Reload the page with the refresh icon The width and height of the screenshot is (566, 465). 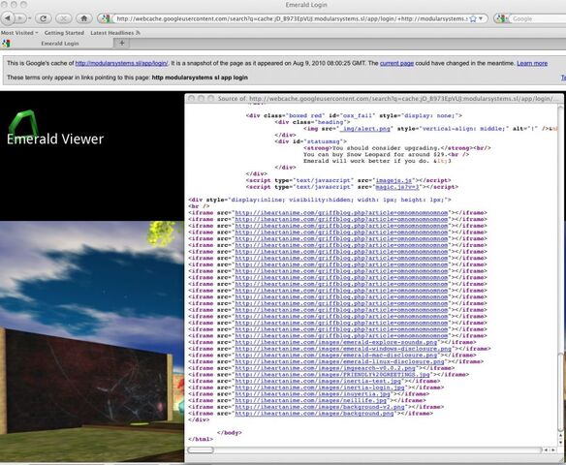point(43,18)
